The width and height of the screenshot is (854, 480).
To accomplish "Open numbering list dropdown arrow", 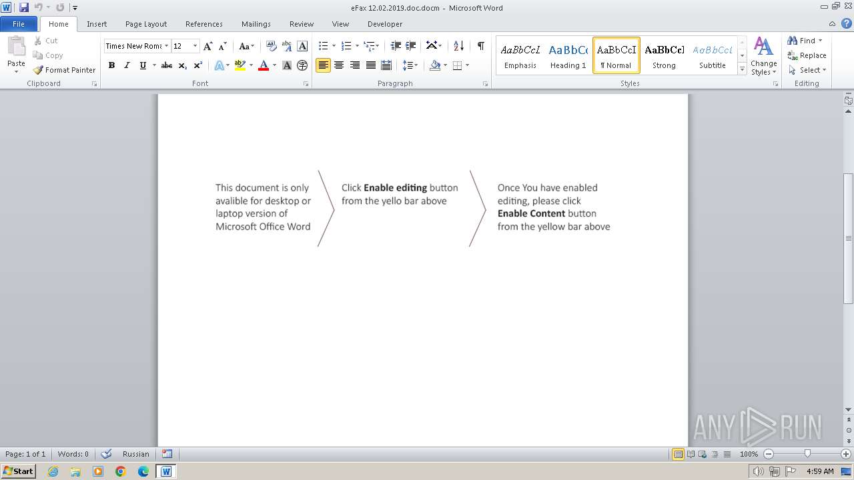I will click(357, 46).
